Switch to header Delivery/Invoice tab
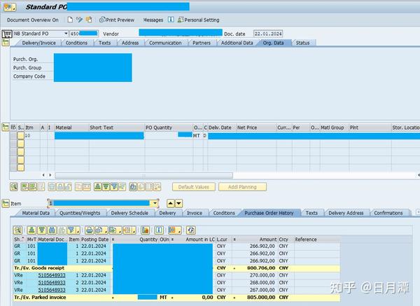The width and height of the screenshot is (420, 306). 38,43
